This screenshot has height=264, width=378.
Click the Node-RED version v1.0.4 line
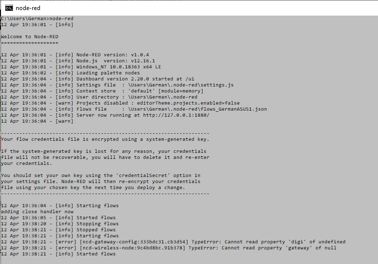pos(75,55)
